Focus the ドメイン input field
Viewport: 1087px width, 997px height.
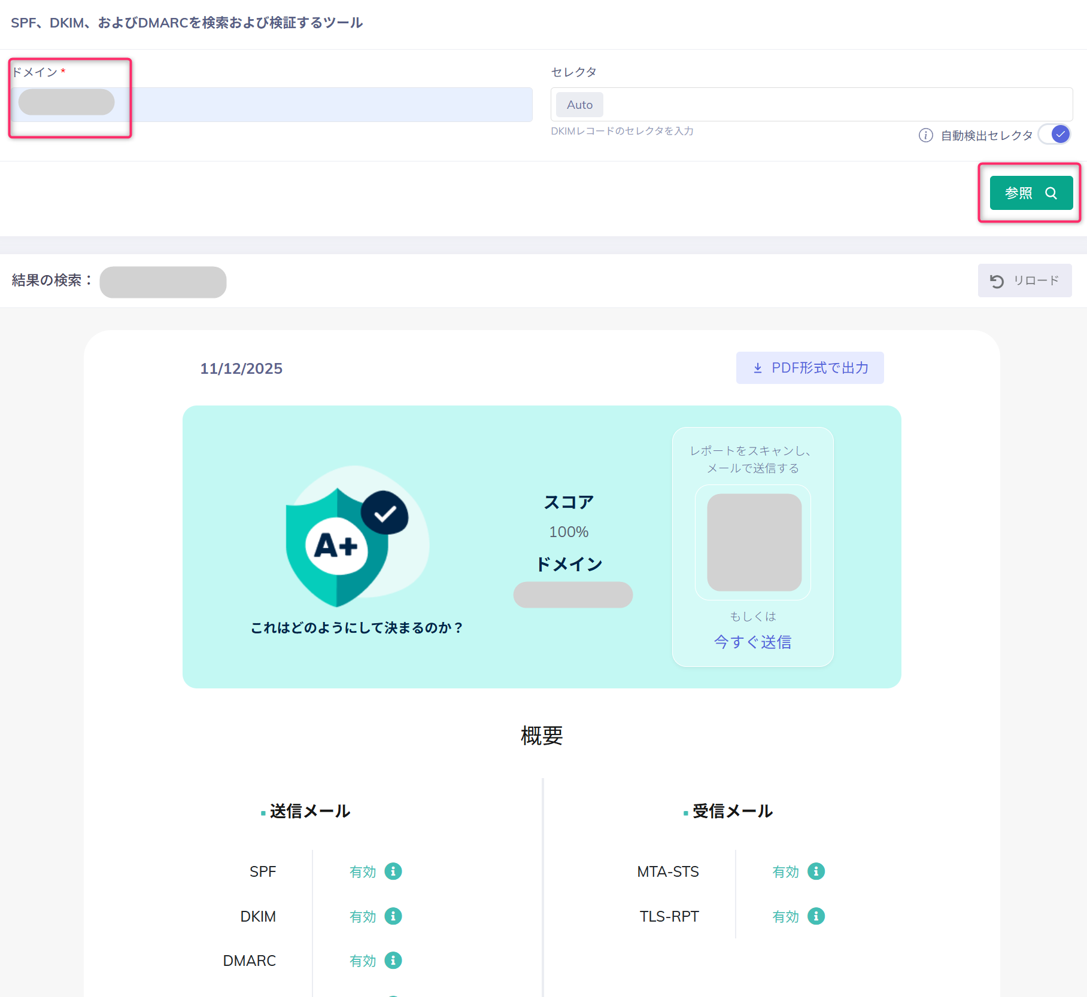click(323, 105)
